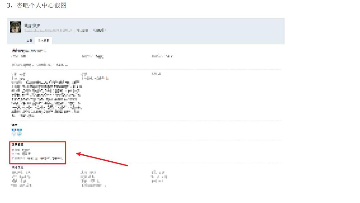
Task: Click the 勋章 section heading
Action: click(15, 125)
